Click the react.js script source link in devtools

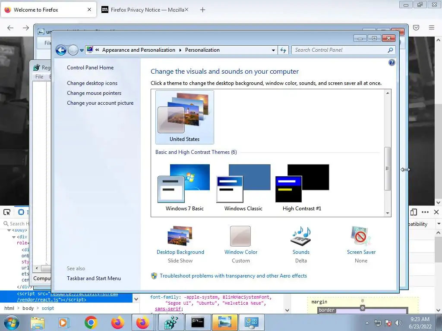tap(67, 297)
